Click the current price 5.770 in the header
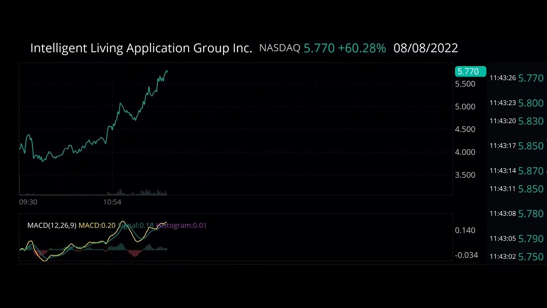Image resolution: width=547 pixels, height=308 pixels. coord(319,48)
